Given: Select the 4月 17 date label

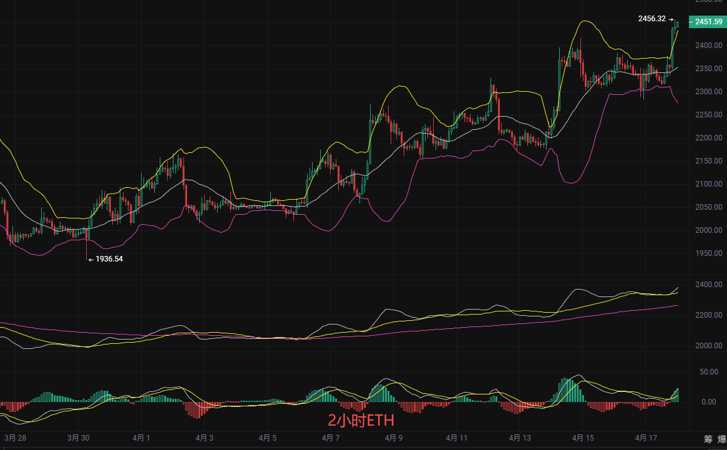Looking at the screenshot, I should click(646, 438).
